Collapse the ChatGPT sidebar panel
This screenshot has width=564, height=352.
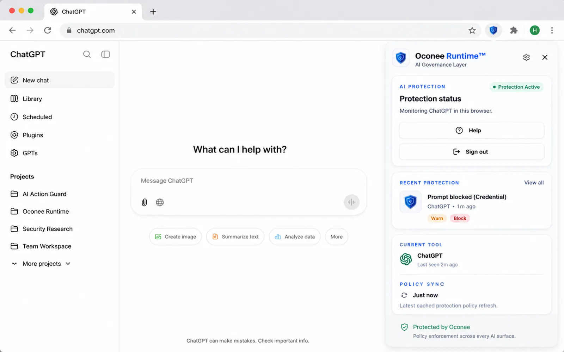click(x=105, y=54)
